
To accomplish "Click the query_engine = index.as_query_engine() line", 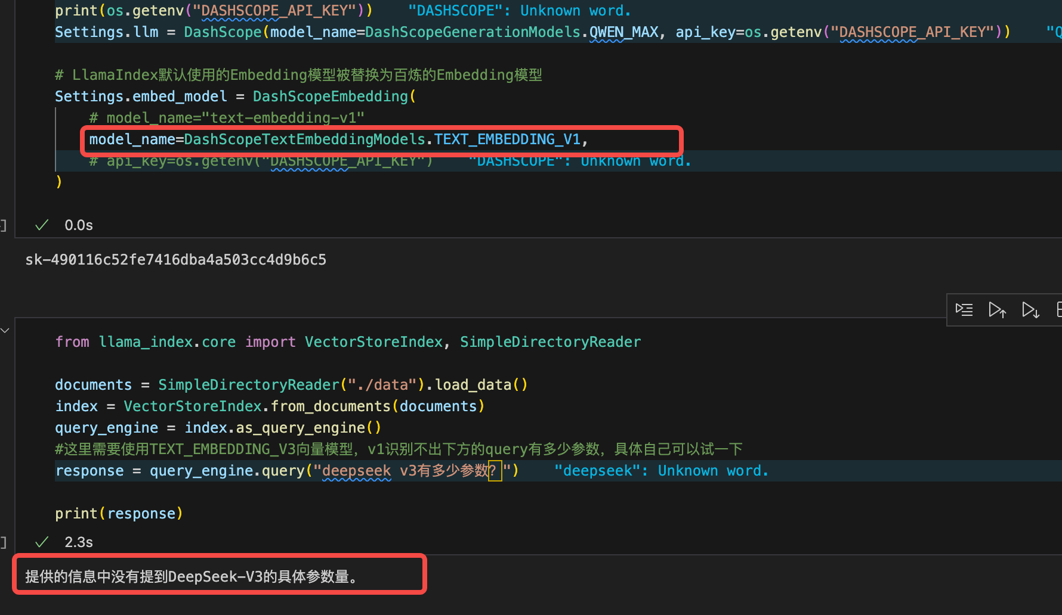I will click(218, 428).
